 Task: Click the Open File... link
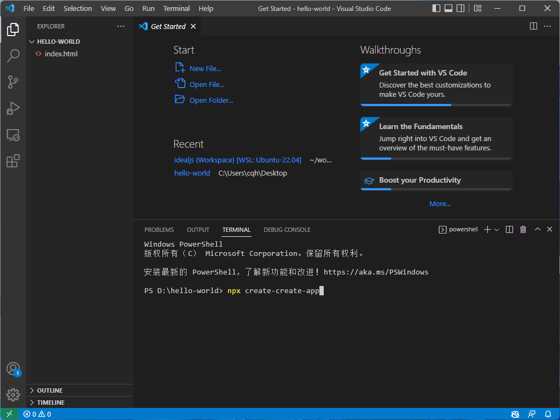point(206,85)
